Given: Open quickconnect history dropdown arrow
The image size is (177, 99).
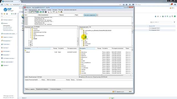Looking at the screenshot, I should tap(97, 15).
